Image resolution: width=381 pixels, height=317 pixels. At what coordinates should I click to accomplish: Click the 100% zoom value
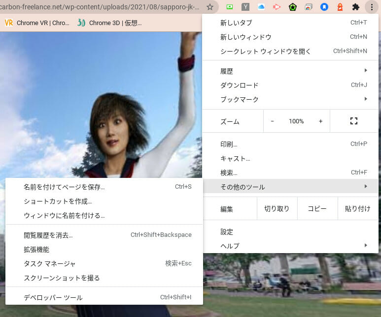pyautogui.click(x=296, y=121)
